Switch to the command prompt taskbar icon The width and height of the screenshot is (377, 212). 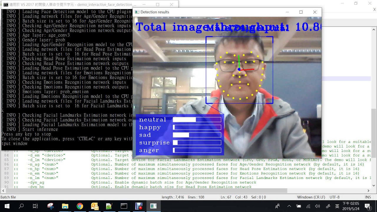pos(124,206)
